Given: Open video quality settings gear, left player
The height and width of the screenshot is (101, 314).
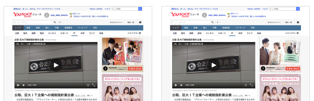Looking at the screenshot, I should tap(88, 85).
